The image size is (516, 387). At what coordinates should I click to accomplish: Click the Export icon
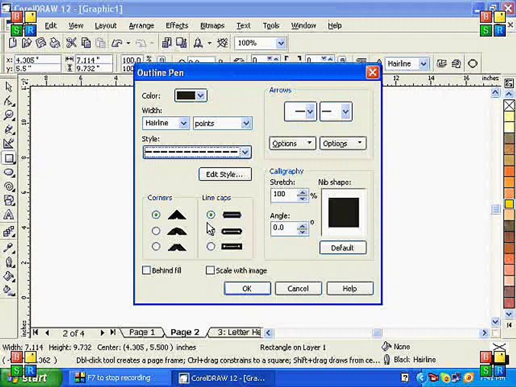pyautogui.click(x=181, y=43)
